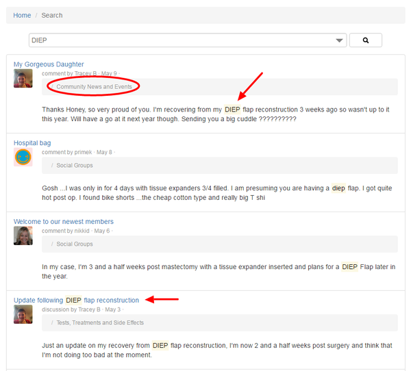The height and width of the screenshot is (371, 411).
Task: Click 'discussion by Tracey B · May 3' text
Action: [x=82, y=309]
